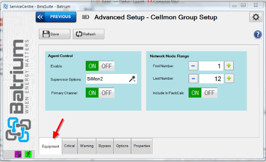Click the Last Number label
Image resolution: width=266 pixels, height=162 pixels.
(163, 78)
